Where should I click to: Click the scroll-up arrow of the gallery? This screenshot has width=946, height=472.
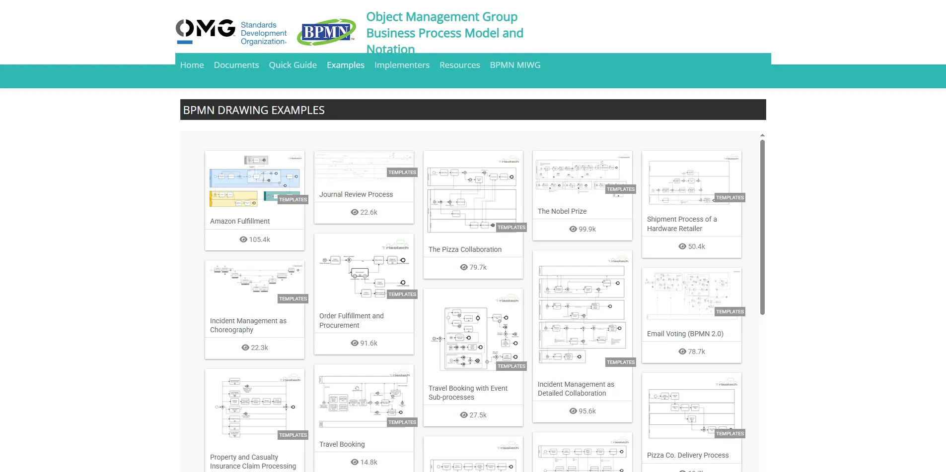[x=762, y=135]
